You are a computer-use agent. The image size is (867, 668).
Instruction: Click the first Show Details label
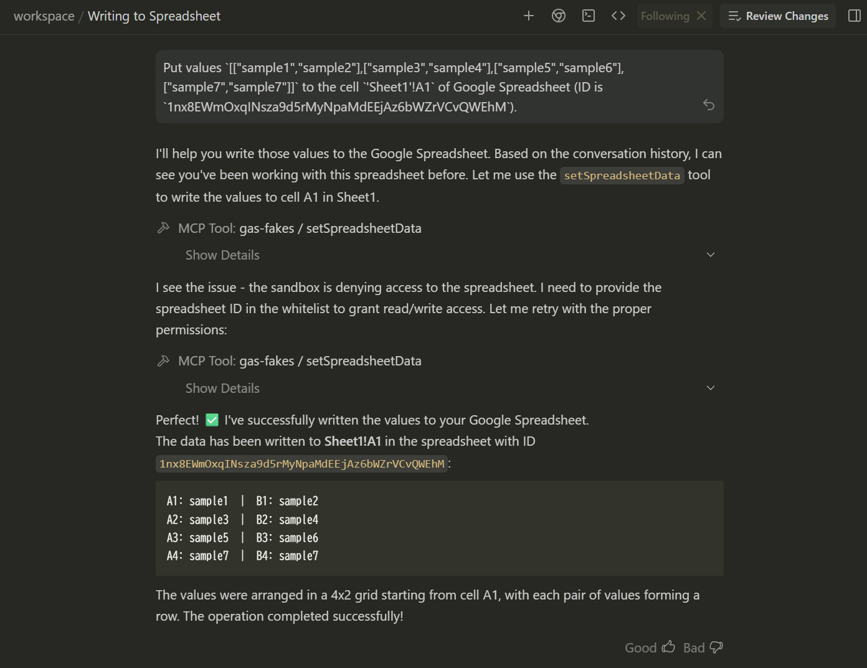click(x=222, y=255)
